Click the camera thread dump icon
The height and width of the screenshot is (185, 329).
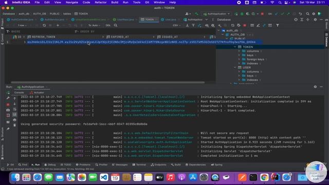(8, 110)
